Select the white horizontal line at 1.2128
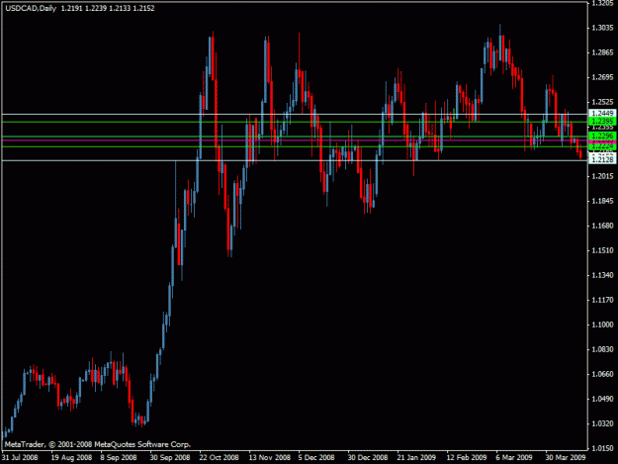618x464 pixels. tap(295, 160)
